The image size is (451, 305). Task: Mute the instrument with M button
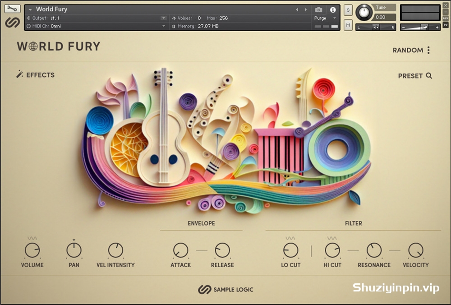[x=348, y=25]
